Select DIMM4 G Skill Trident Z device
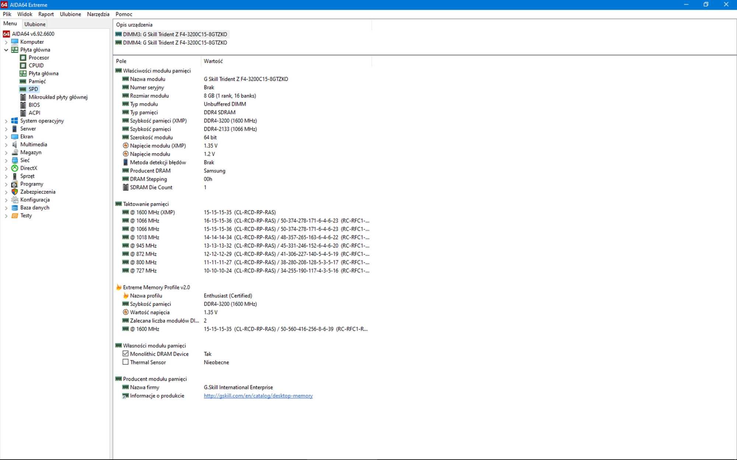737x460 pixels. (172, 43)
